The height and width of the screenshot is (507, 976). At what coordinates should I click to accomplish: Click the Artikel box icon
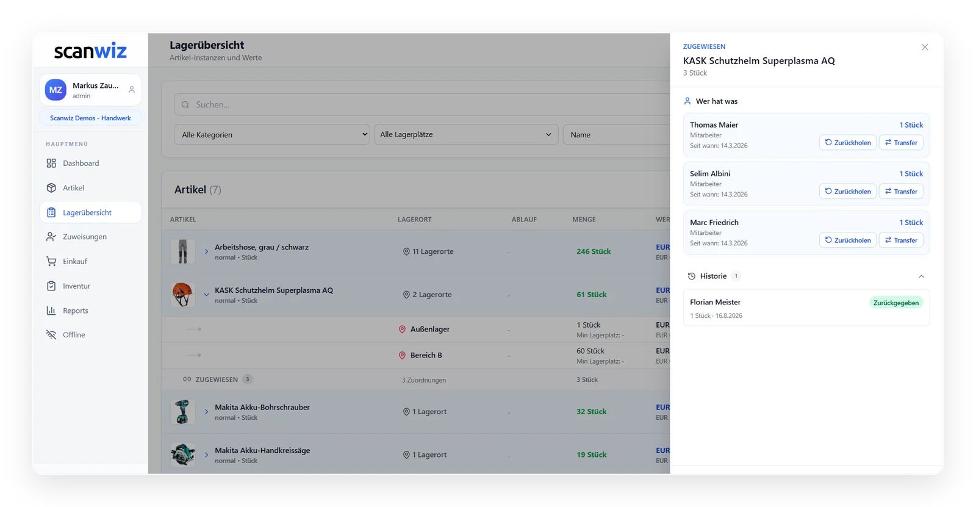pyautogui.click(x=51, y=188)
